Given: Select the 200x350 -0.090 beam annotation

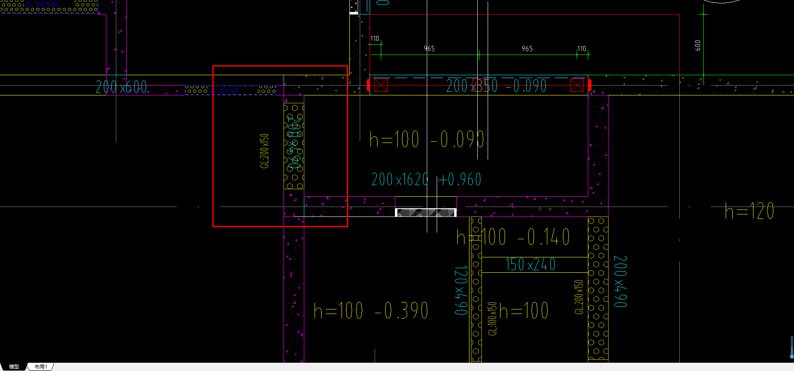Looking at the screenshot, I should (496, 86).
